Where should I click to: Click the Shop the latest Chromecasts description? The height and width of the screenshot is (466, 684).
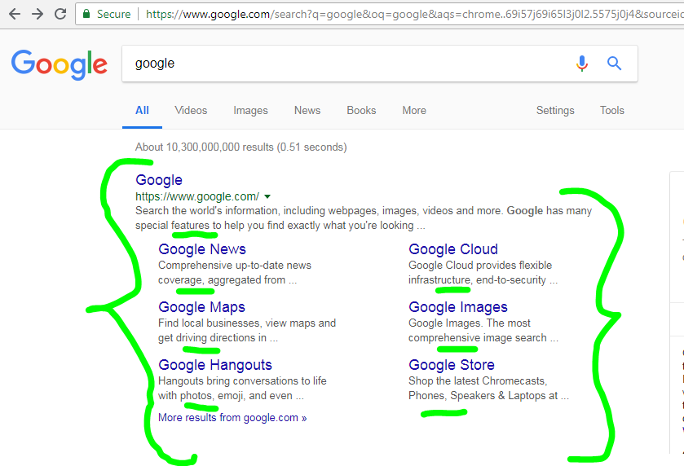(488, 388)
